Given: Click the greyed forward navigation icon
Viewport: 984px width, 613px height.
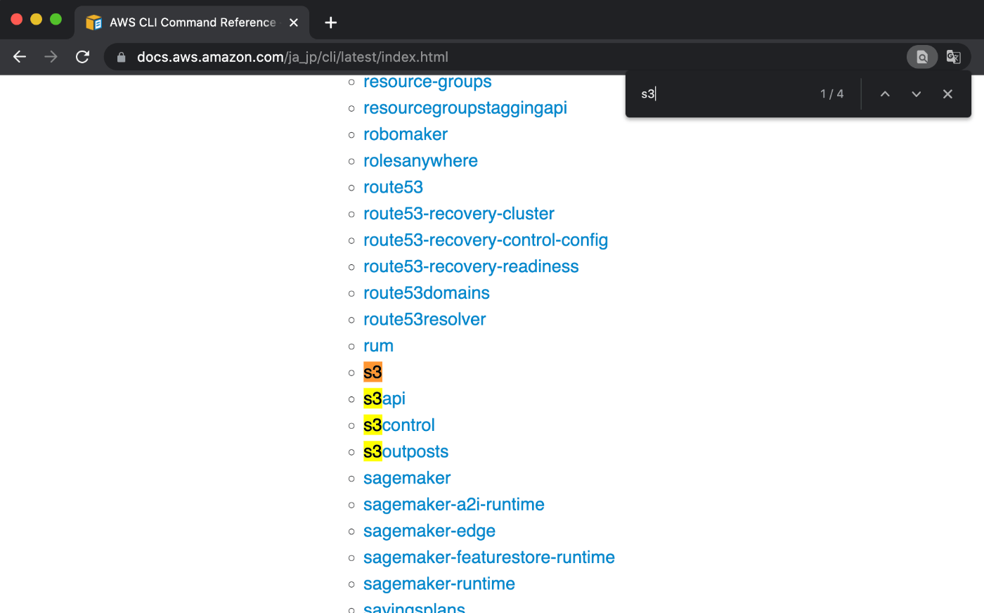Looking at the screenshot, I should [x=51, y=57].
